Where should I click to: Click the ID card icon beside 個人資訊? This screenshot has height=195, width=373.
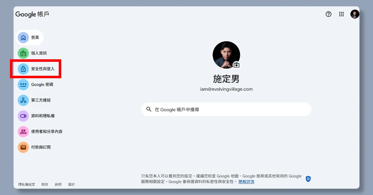coord(23,53)
